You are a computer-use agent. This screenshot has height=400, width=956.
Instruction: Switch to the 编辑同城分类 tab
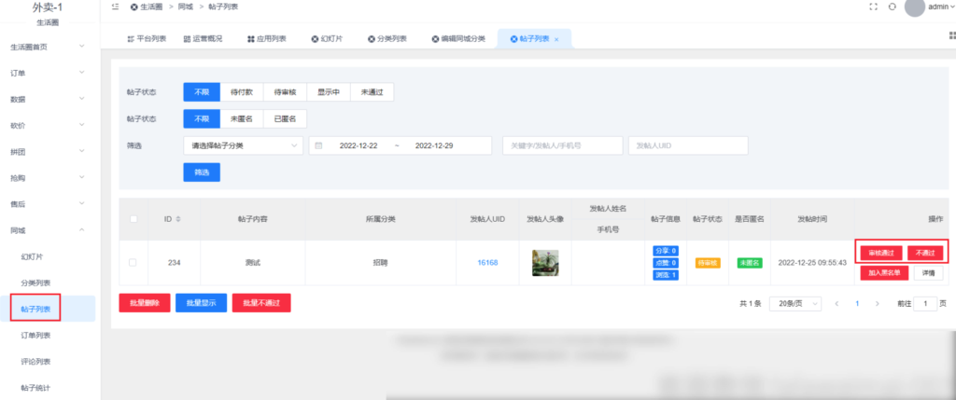point(458,39)
